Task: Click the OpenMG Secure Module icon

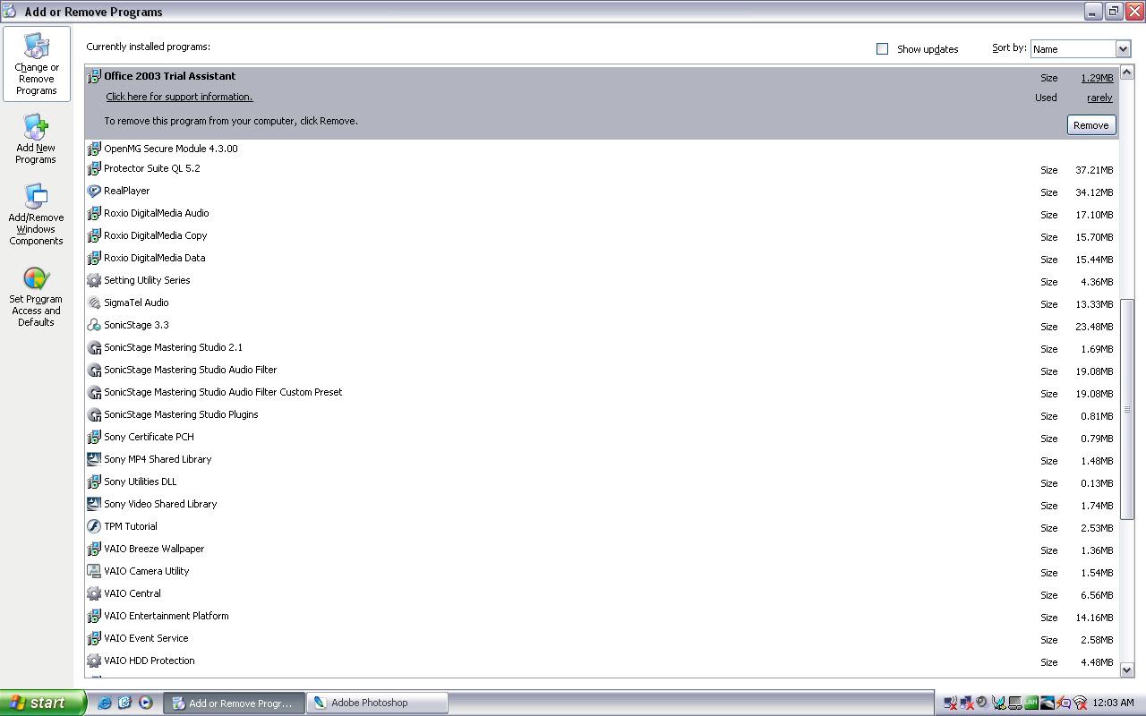Action: click(x=94, y=149)
